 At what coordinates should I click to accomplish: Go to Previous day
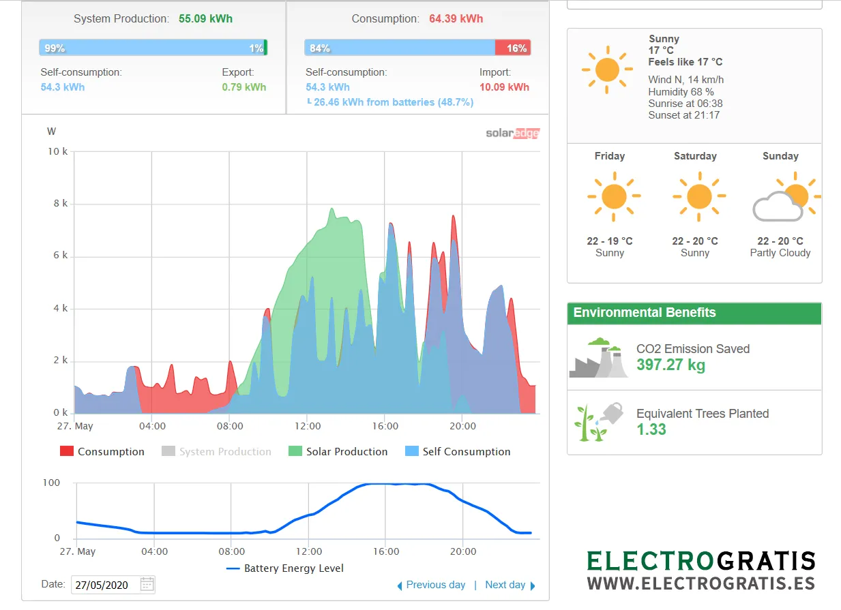(431, 585)
